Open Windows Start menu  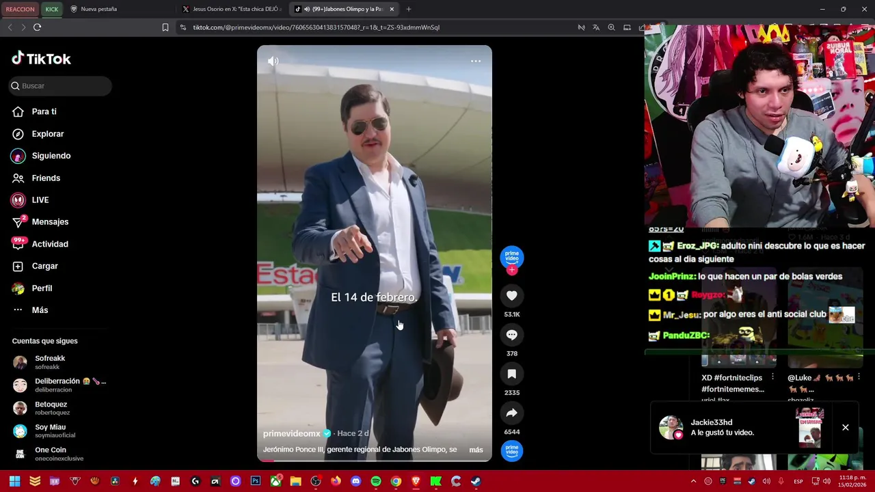click(x=14, y=481)
